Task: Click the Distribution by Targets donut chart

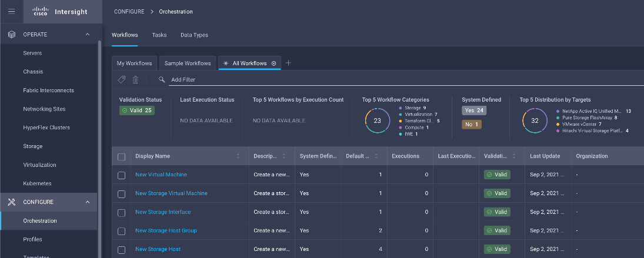Action: click(x=535, y=120)
